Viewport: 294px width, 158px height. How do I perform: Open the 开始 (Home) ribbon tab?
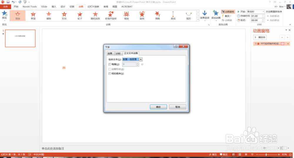pos(16,6)
